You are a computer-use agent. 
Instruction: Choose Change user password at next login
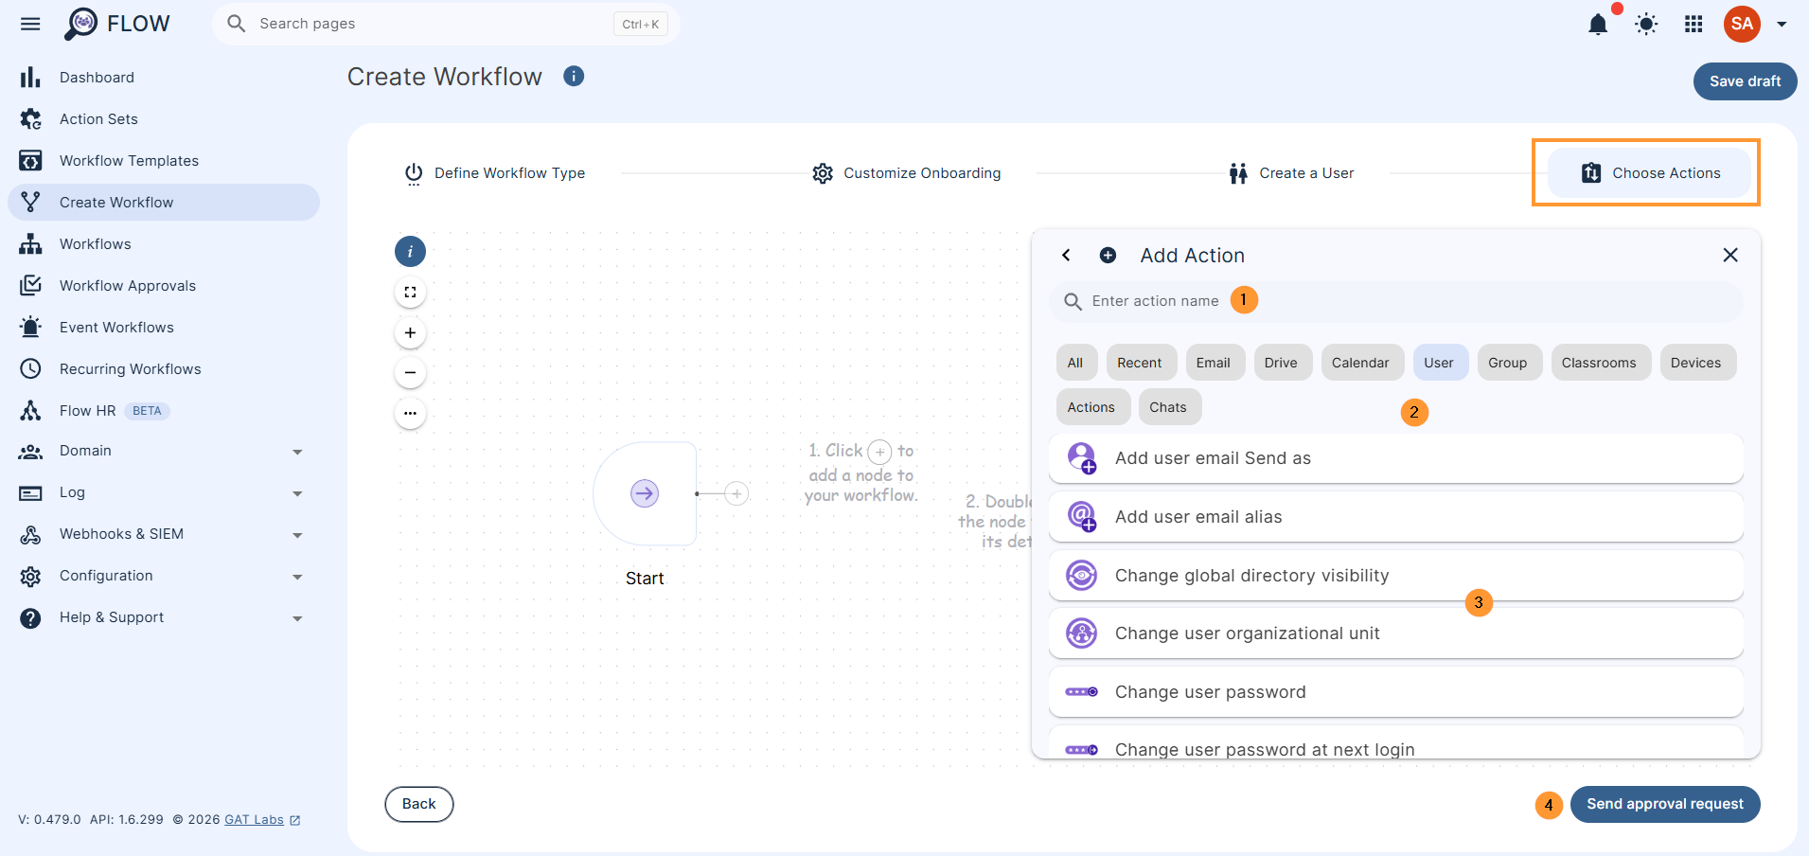point(1395,743)
